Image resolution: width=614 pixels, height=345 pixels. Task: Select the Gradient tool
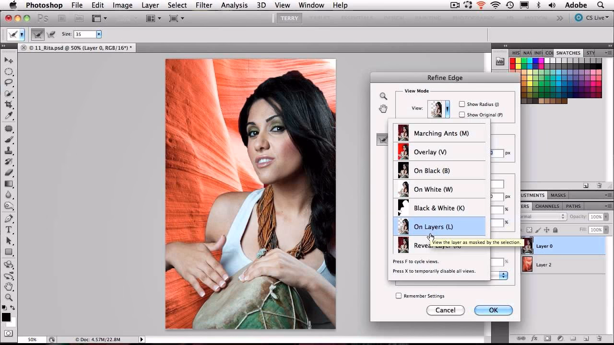click(9, 184)
